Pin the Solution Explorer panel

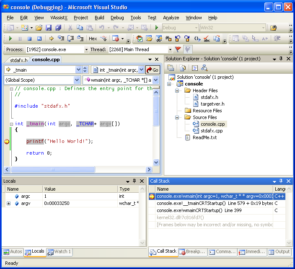(281, 59)
